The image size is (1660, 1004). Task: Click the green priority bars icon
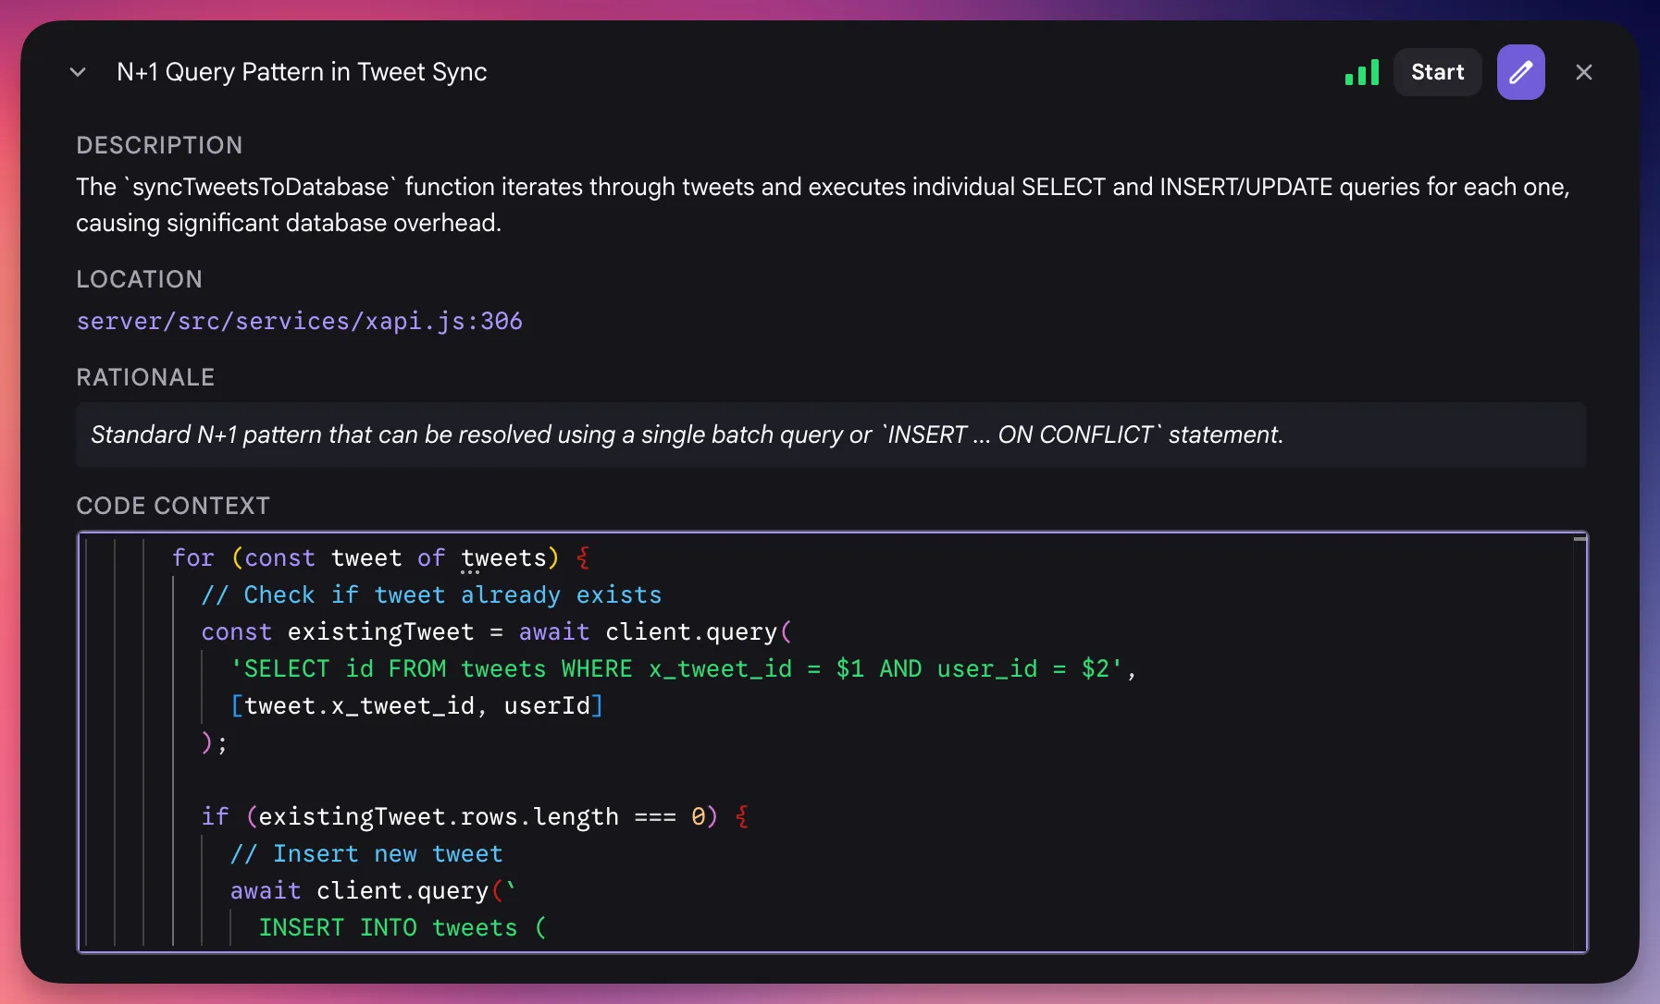[x=1361, y=72]
